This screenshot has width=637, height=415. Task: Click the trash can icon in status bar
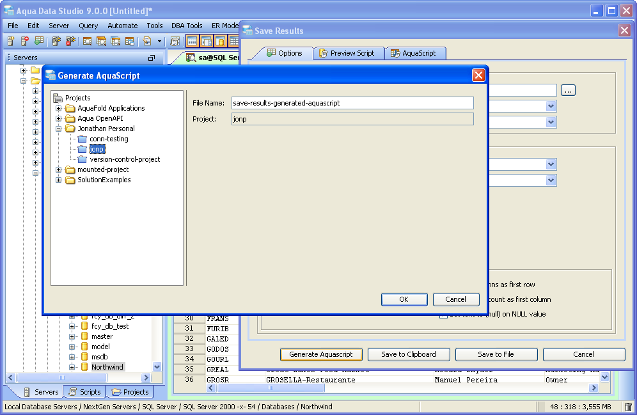coord(628,407)
